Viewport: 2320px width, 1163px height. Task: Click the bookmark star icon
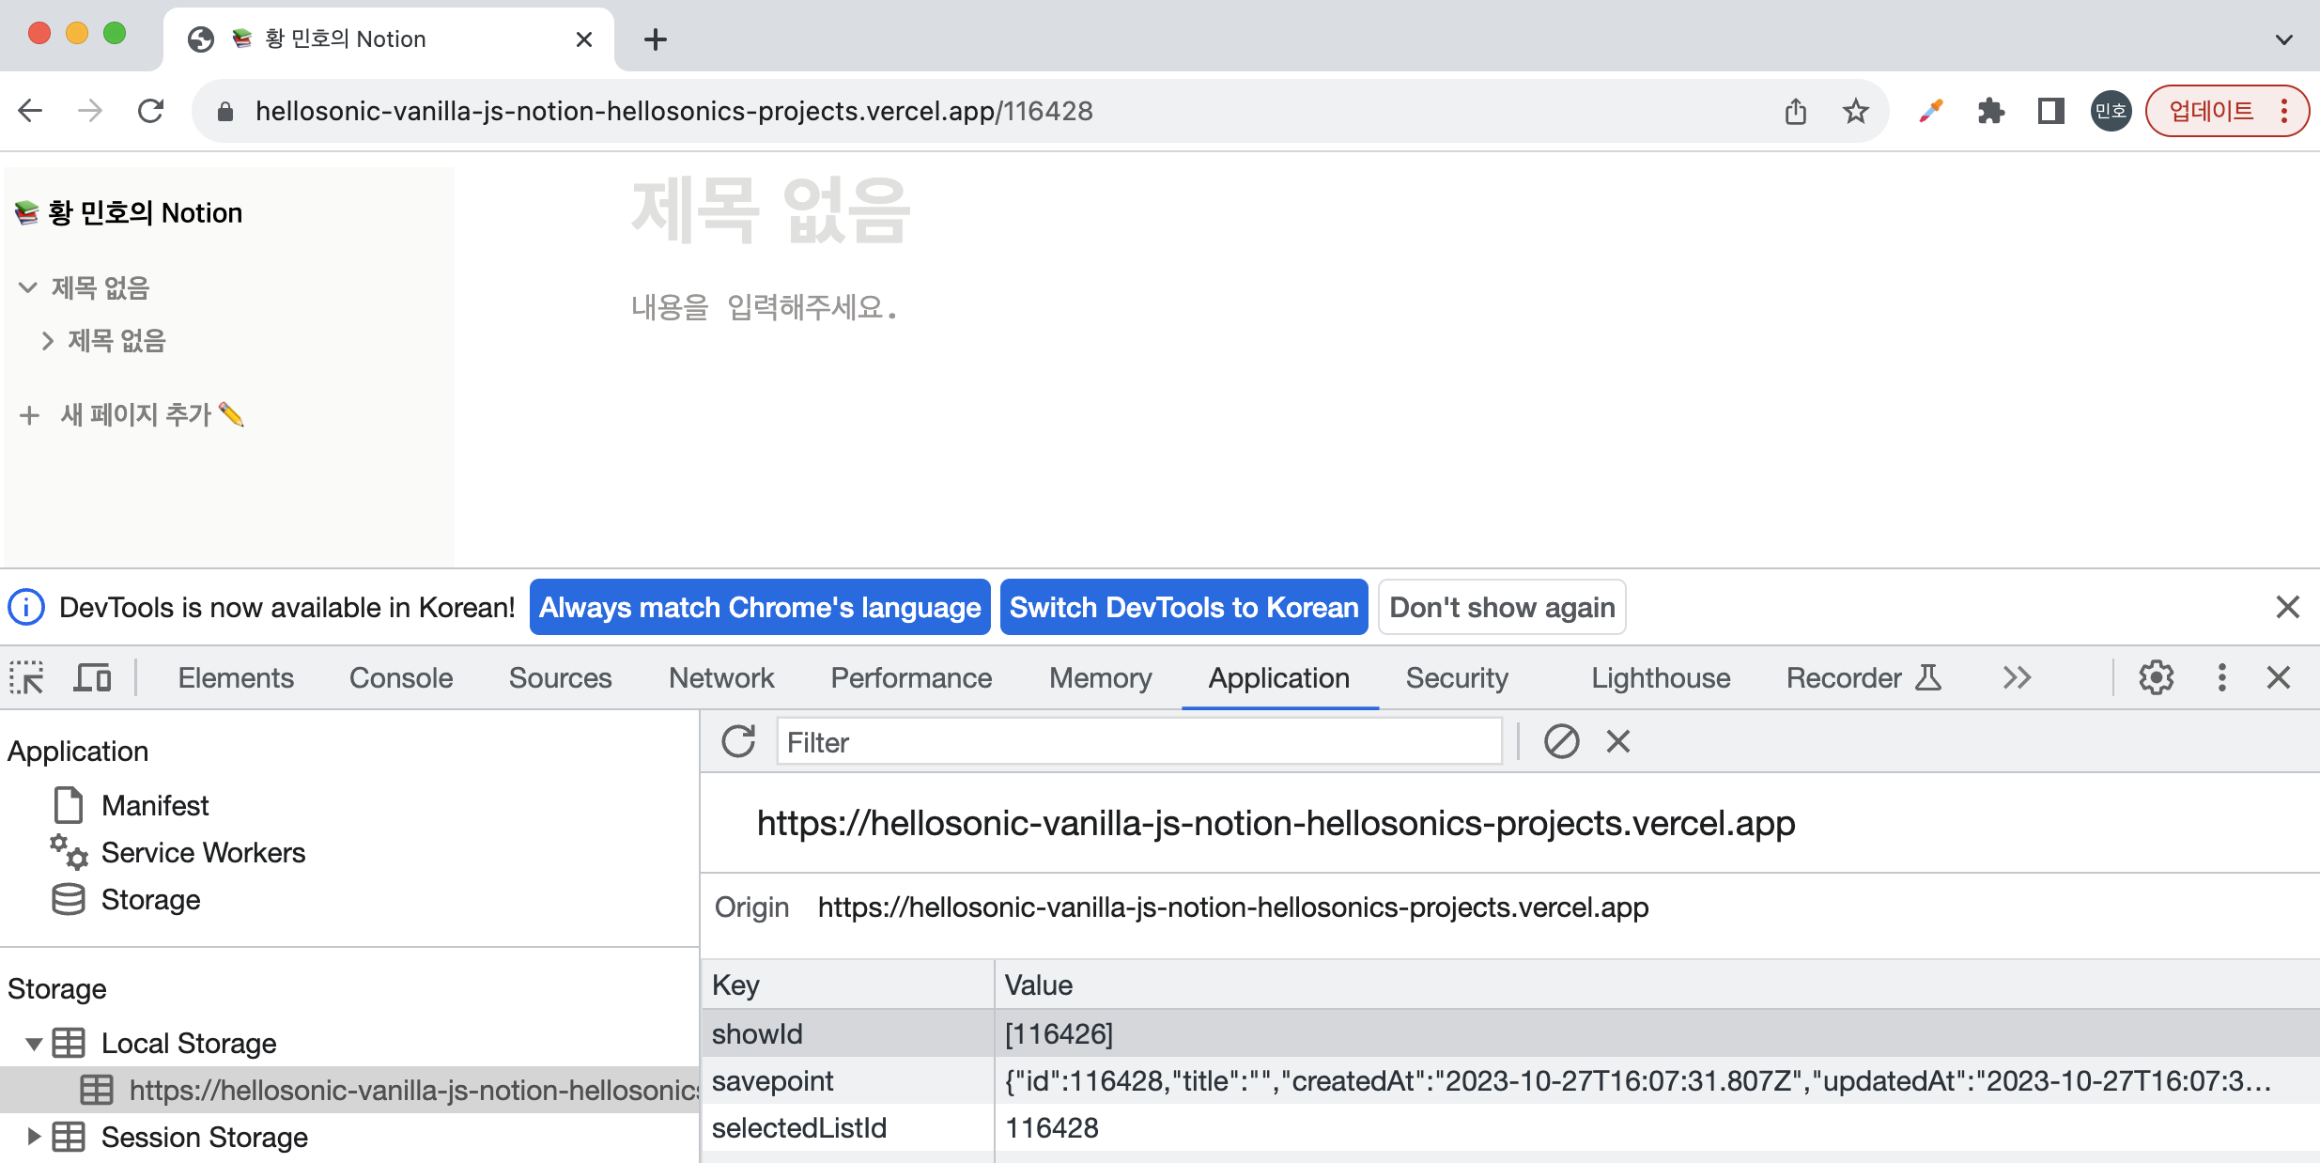[x=1855, y=112]
